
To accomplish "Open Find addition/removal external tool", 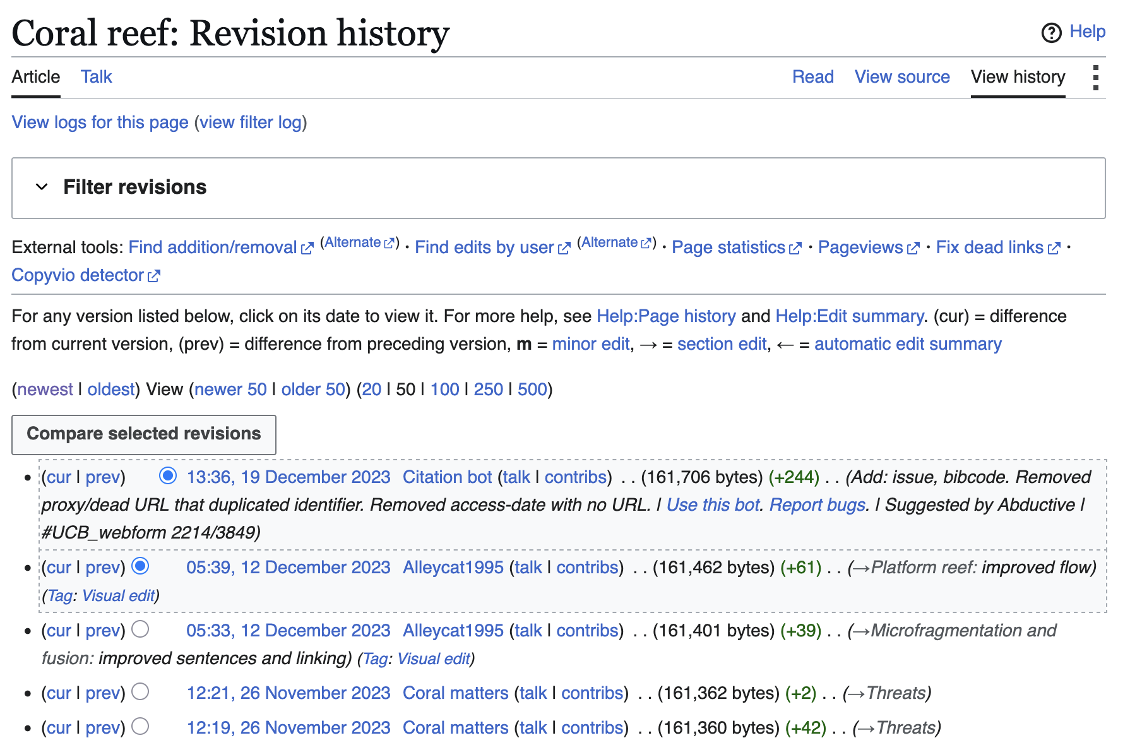I will (x=221, y=247).
